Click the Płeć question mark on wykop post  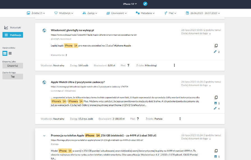point(128,65)
